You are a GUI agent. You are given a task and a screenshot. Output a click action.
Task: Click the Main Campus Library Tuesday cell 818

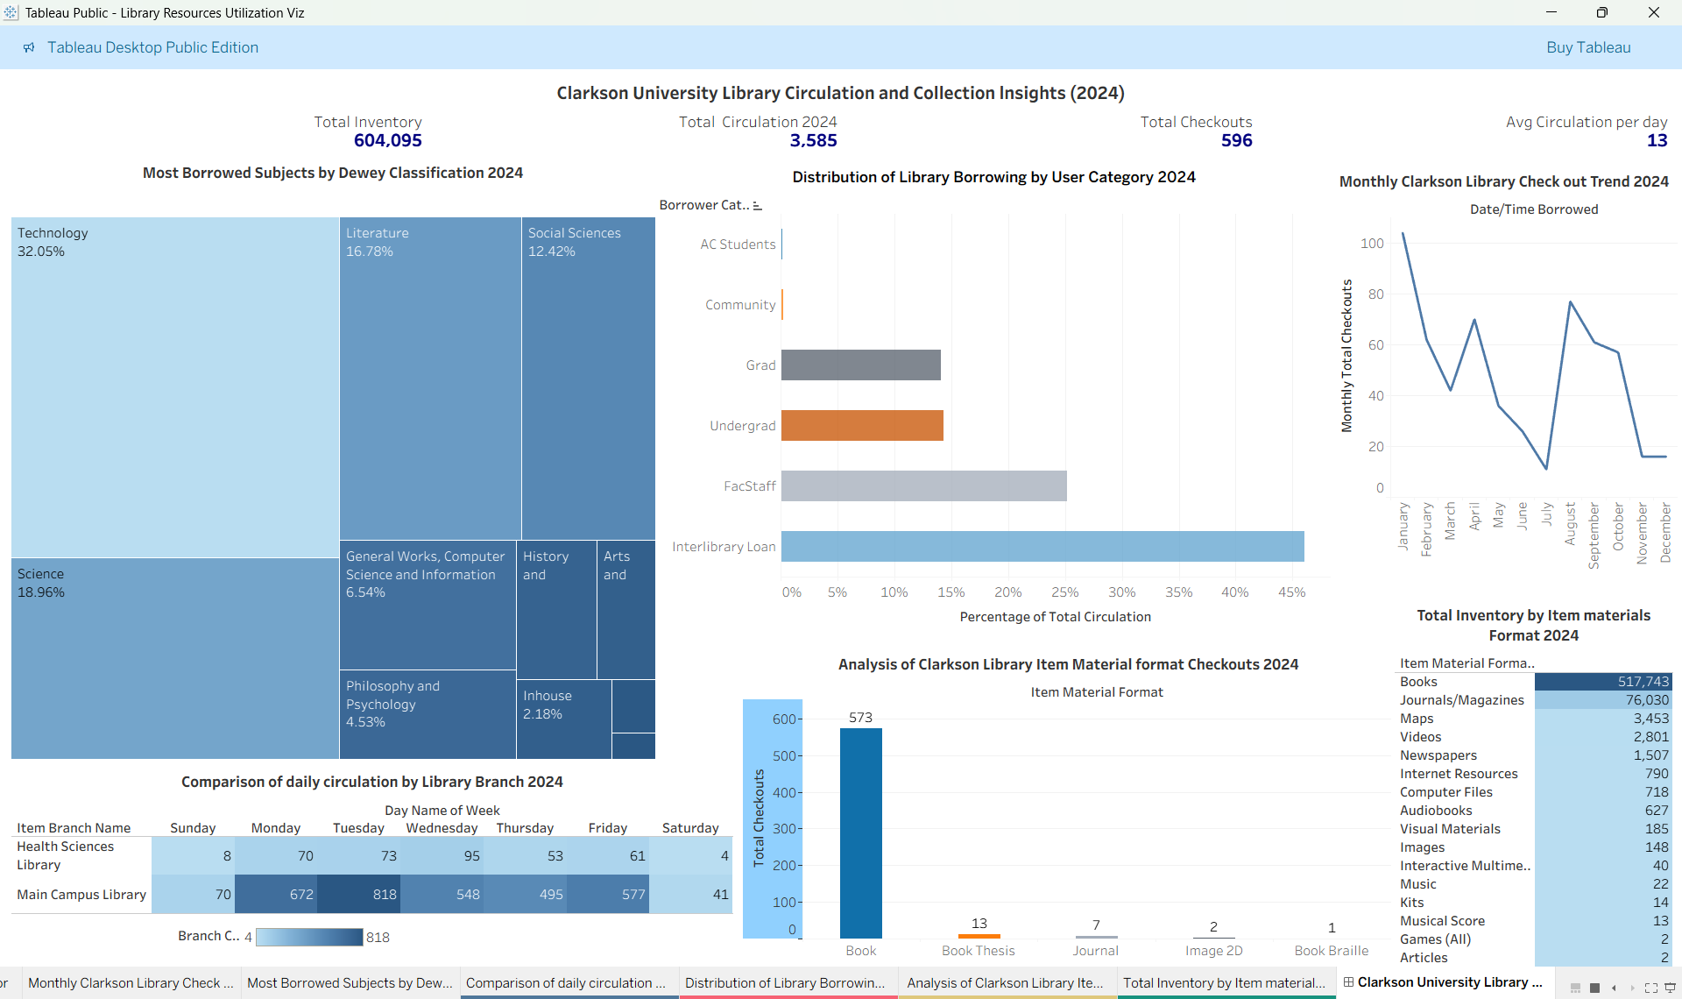click(359, 895)
